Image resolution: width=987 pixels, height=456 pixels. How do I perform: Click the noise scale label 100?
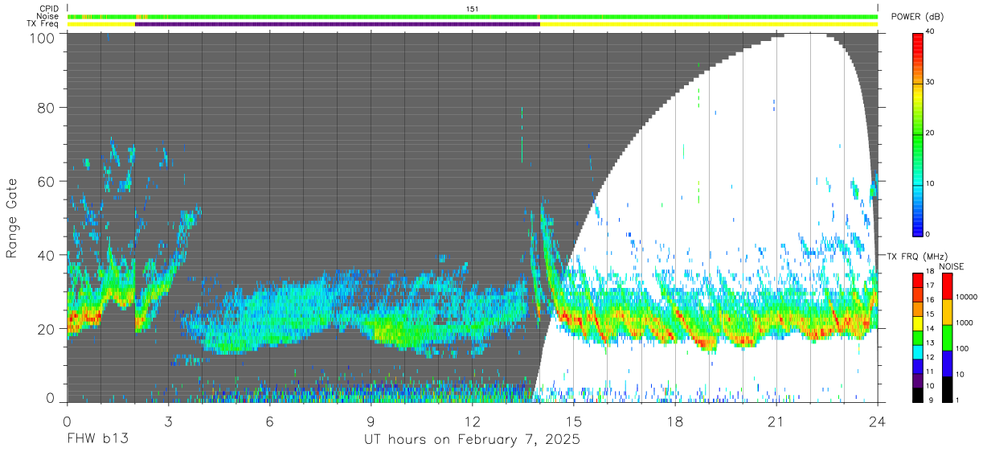[962, 349]
